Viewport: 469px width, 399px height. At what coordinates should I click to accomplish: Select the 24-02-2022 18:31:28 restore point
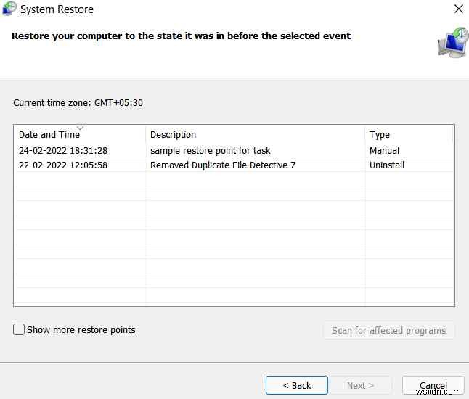pos(63,151)
